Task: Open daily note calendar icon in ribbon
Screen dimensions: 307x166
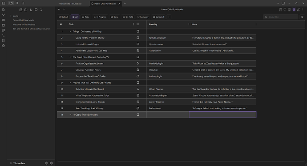Action: [x=3, y=25]
